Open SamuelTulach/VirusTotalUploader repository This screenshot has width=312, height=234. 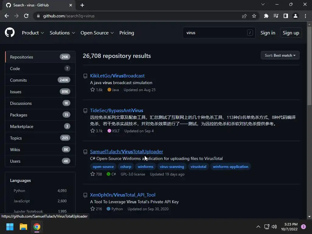(126, 152)
